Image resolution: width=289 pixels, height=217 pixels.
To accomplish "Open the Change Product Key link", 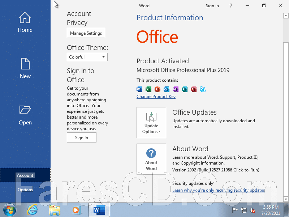I will tap(156, 97).
